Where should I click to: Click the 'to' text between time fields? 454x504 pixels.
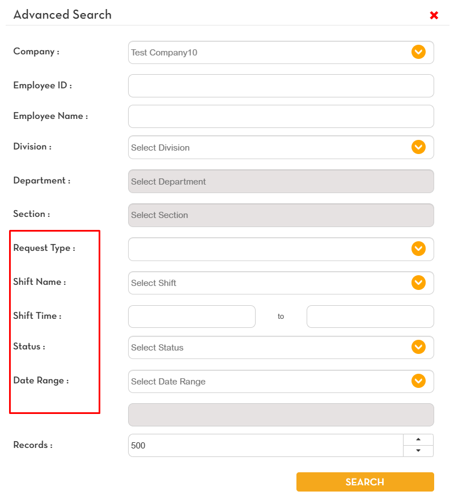(281, 317)
